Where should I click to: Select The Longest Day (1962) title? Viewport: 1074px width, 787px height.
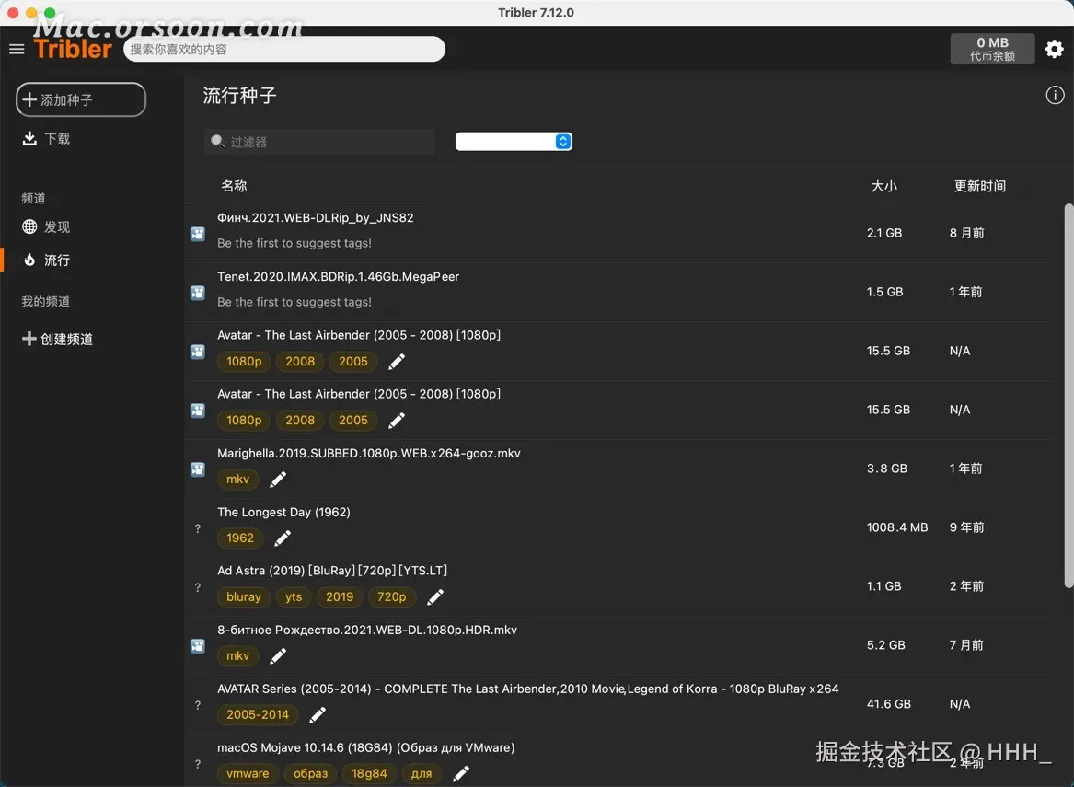point(283,513)
